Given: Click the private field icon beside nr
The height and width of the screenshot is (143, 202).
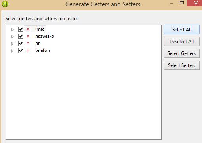Looking at the screenshot, I should point(28,43).
